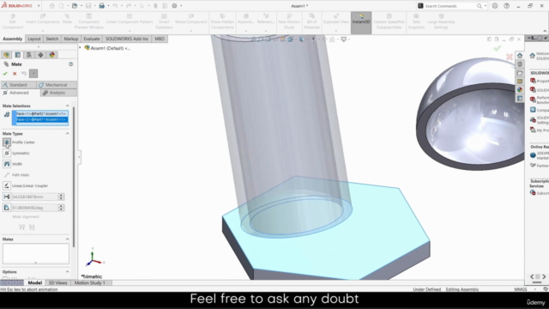Viewport: 549px width, 309px height.
Task: Open the DisplayManager color ball tab
Action: pos(51,55)
